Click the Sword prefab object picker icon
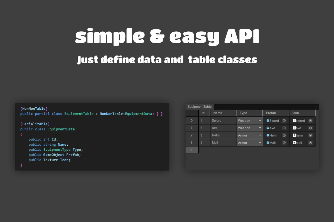Screen dimensions: 334x222 (x=284, y=121)
